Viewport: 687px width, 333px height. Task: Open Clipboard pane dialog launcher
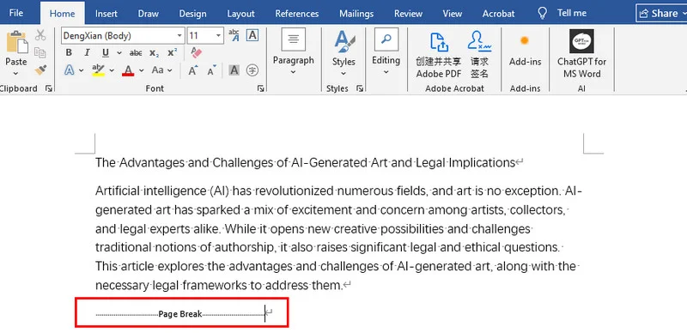tap(49, 88)
